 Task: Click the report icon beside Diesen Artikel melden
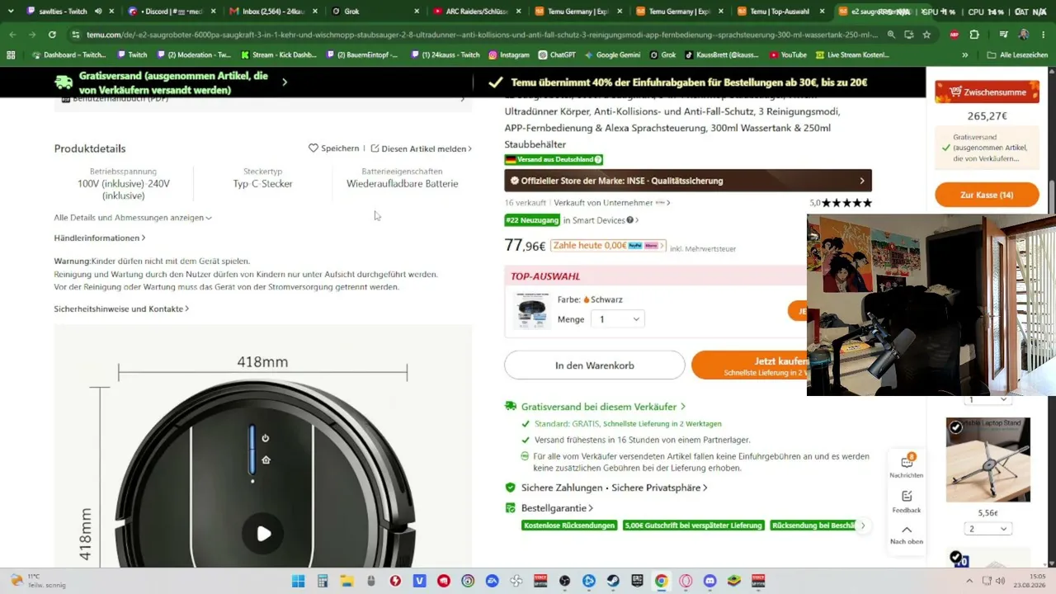pos(375,148)
